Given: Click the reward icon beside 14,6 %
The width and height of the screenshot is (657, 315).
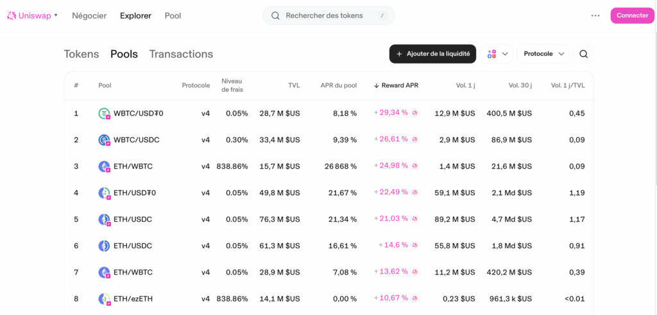Looking at the screenshot, I should [x=415, y=245].
